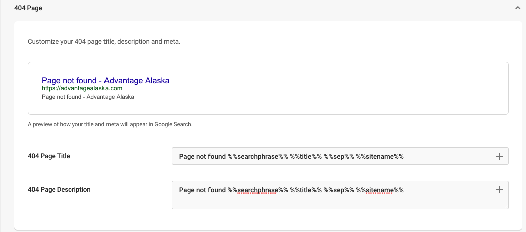Click the '404 Page Title' field label
The width and height of the screenshot is (526, 232).
click(x=49, y=156)
